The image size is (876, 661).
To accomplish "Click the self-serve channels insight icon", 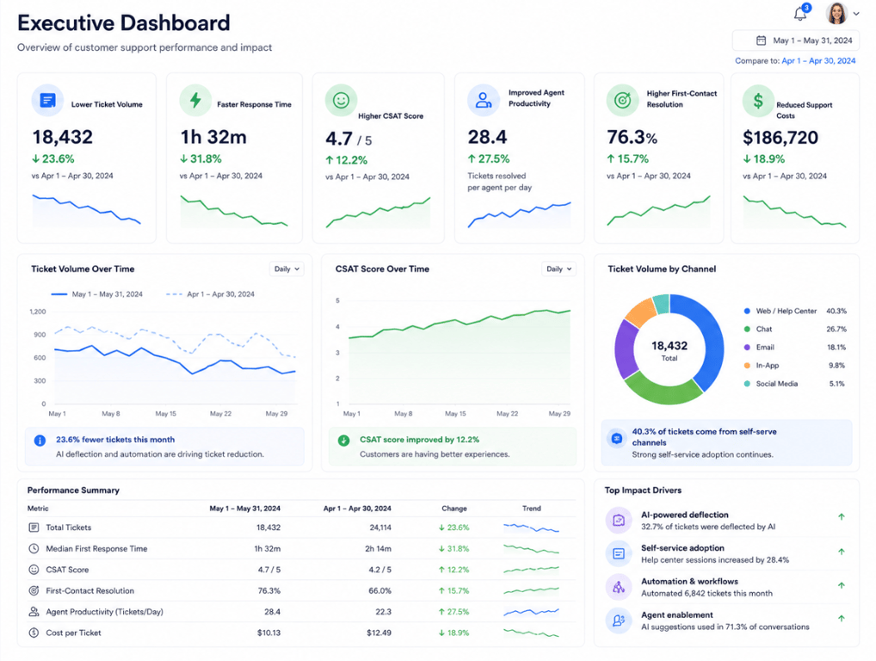I will coord(617,438).
